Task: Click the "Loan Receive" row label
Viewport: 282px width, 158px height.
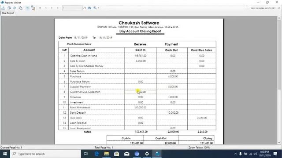Action: click(78, 123)
